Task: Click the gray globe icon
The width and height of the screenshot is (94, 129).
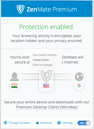Action: [79, 77]
